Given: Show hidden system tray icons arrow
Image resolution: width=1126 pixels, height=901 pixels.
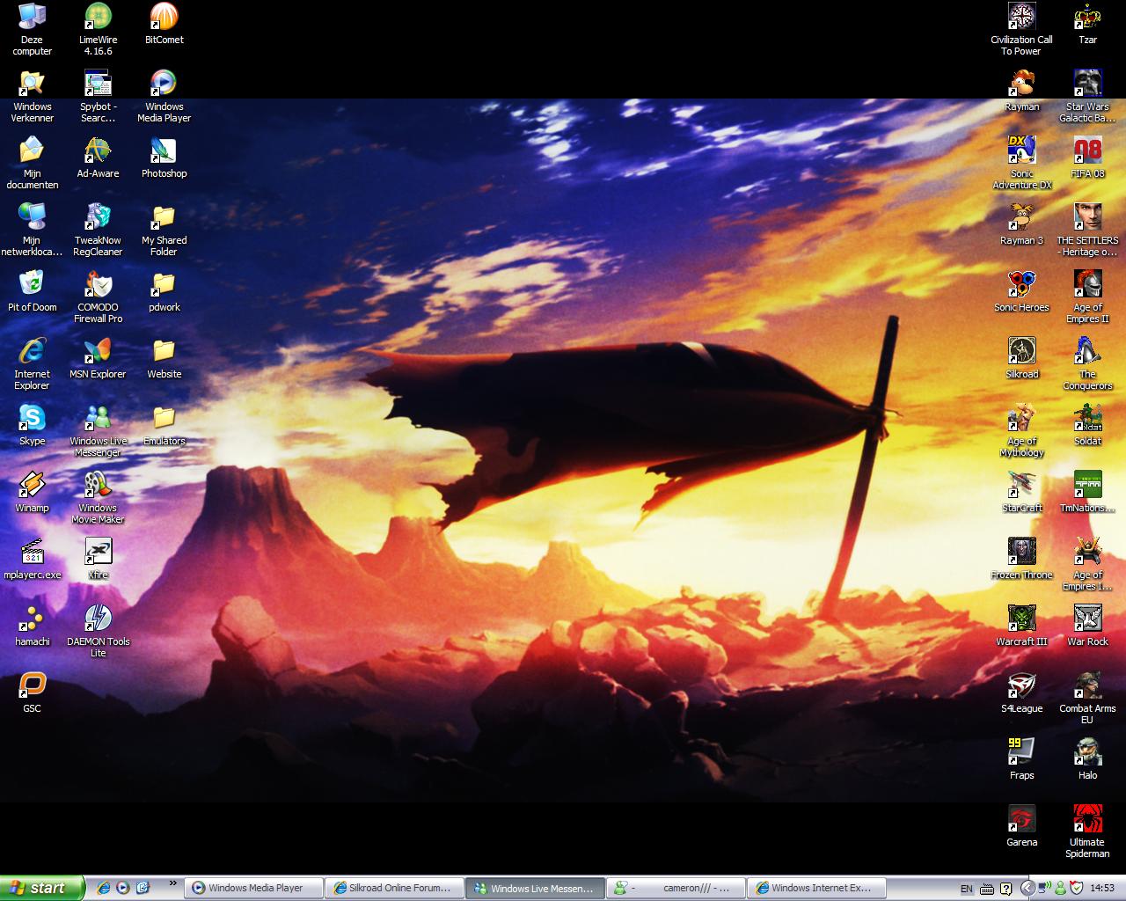Looking at the screenshot, I should tap(1027, 889).
